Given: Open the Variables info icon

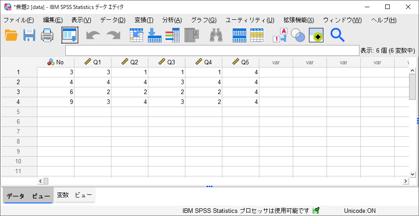Looking at the screenshot, I should click(172, 35).
